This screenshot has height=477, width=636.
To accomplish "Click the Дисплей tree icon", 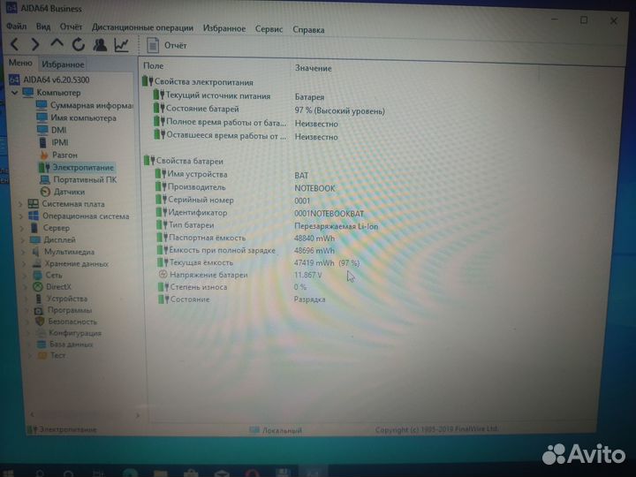I will tap(35, 239).
